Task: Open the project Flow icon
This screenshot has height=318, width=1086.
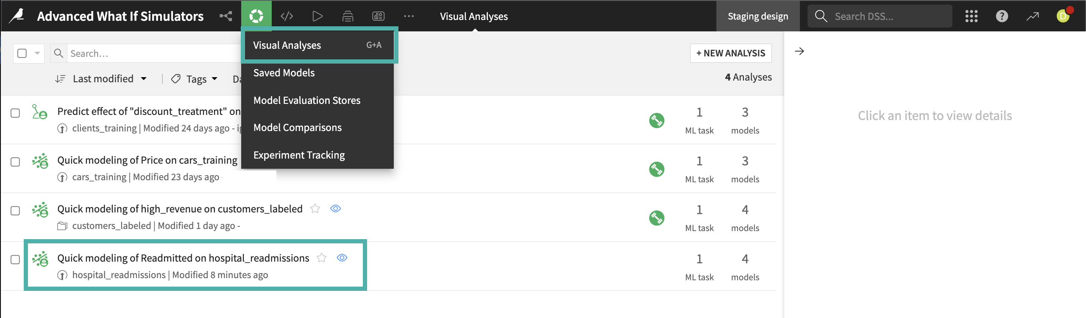Action: pos(225,16)
